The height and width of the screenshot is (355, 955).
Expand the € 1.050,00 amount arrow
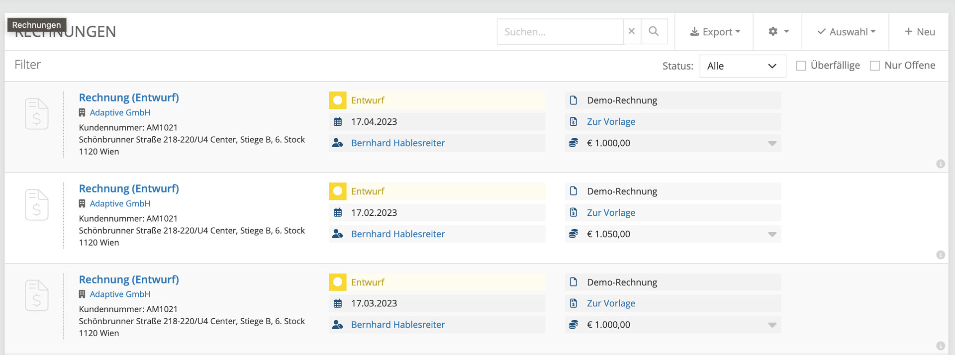tap(772, 234)
